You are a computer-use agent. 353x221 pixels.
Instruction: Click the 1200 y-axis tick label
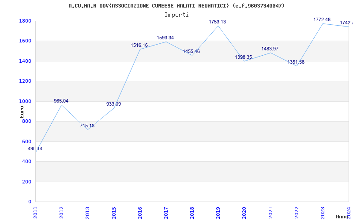(26, 81)
